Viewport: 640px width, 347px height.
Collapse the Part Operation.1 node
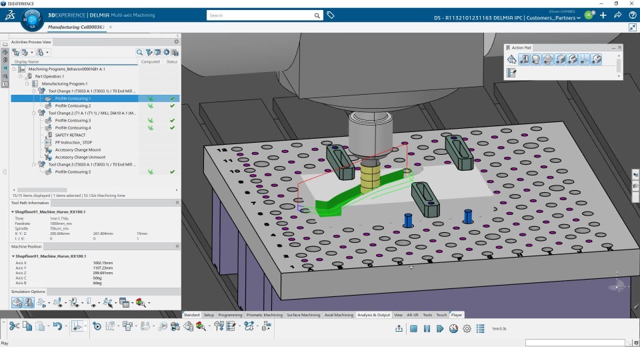pyautogui.click(x=21, y=77)
